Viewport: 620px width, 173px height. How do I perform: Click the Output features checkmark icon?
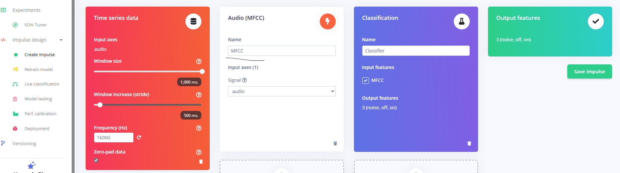[595, 21]
